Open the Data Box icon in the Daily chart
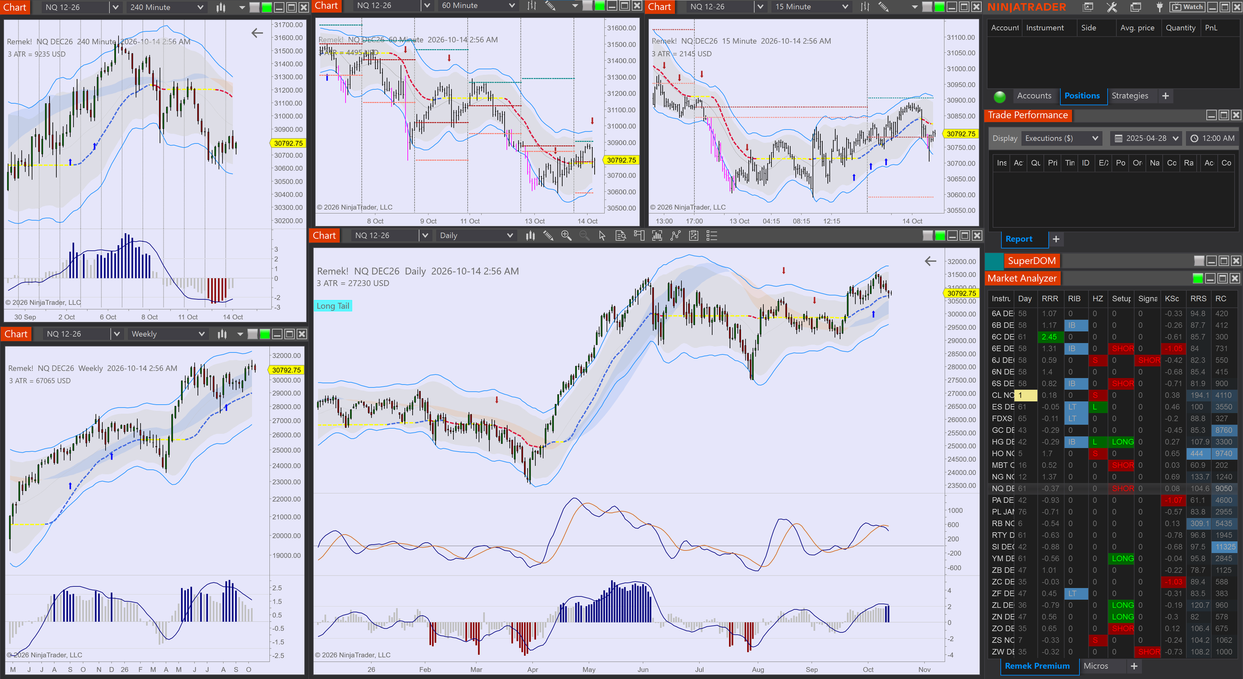This screenshot has height=679, width=1243. coord(621,236)
